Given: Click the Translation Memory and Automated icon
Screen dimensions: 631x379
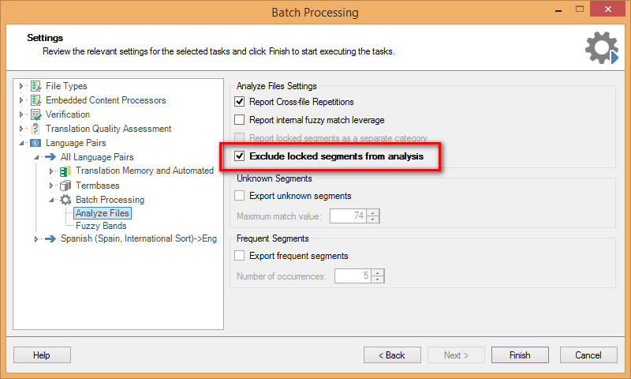Looking at the screenshot, I should point(65,171).
